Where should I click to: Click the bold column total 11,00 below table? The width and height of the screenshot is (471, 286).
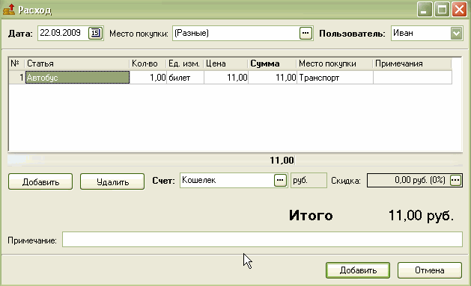[282, 161]
